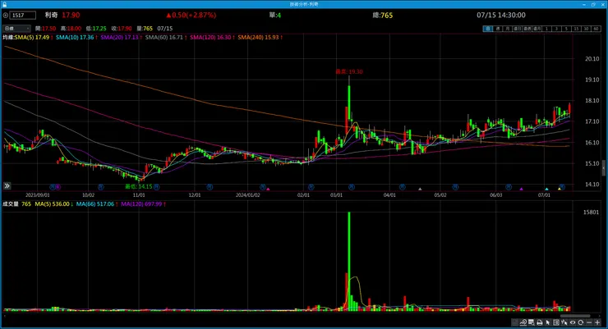Click the total volume 總:765 text

pyautogui.click(x=382, y=15)
